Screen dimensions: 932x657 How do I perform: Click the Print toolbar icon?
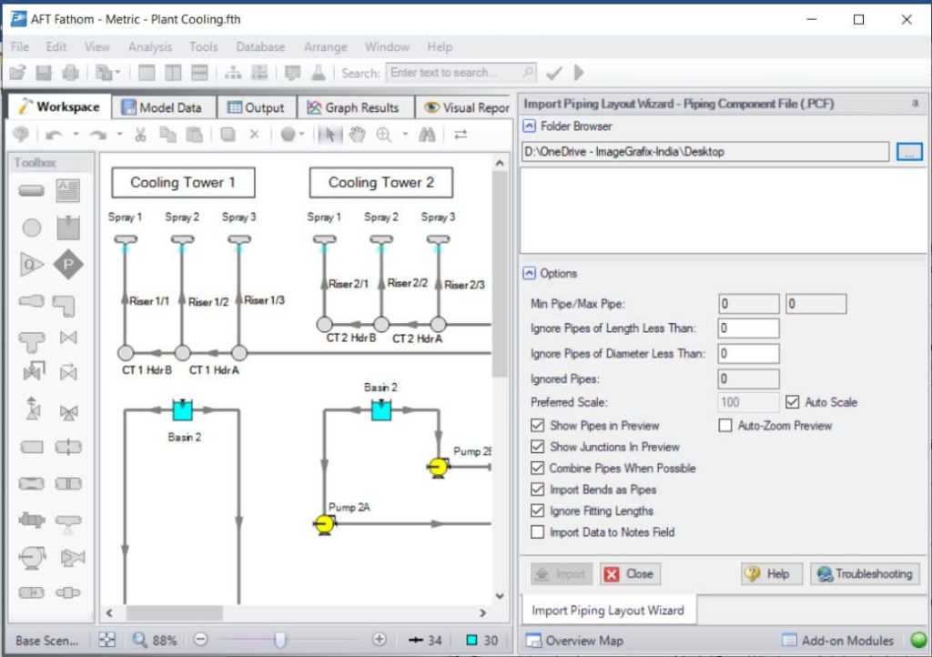70,73
